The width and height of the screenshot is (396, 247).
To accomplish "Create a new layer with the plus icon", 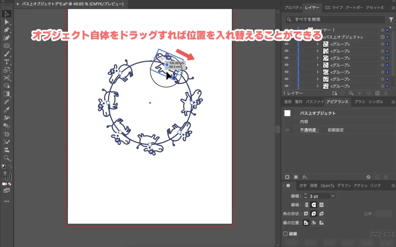I will pyautogui.click(x=377, y=93).
